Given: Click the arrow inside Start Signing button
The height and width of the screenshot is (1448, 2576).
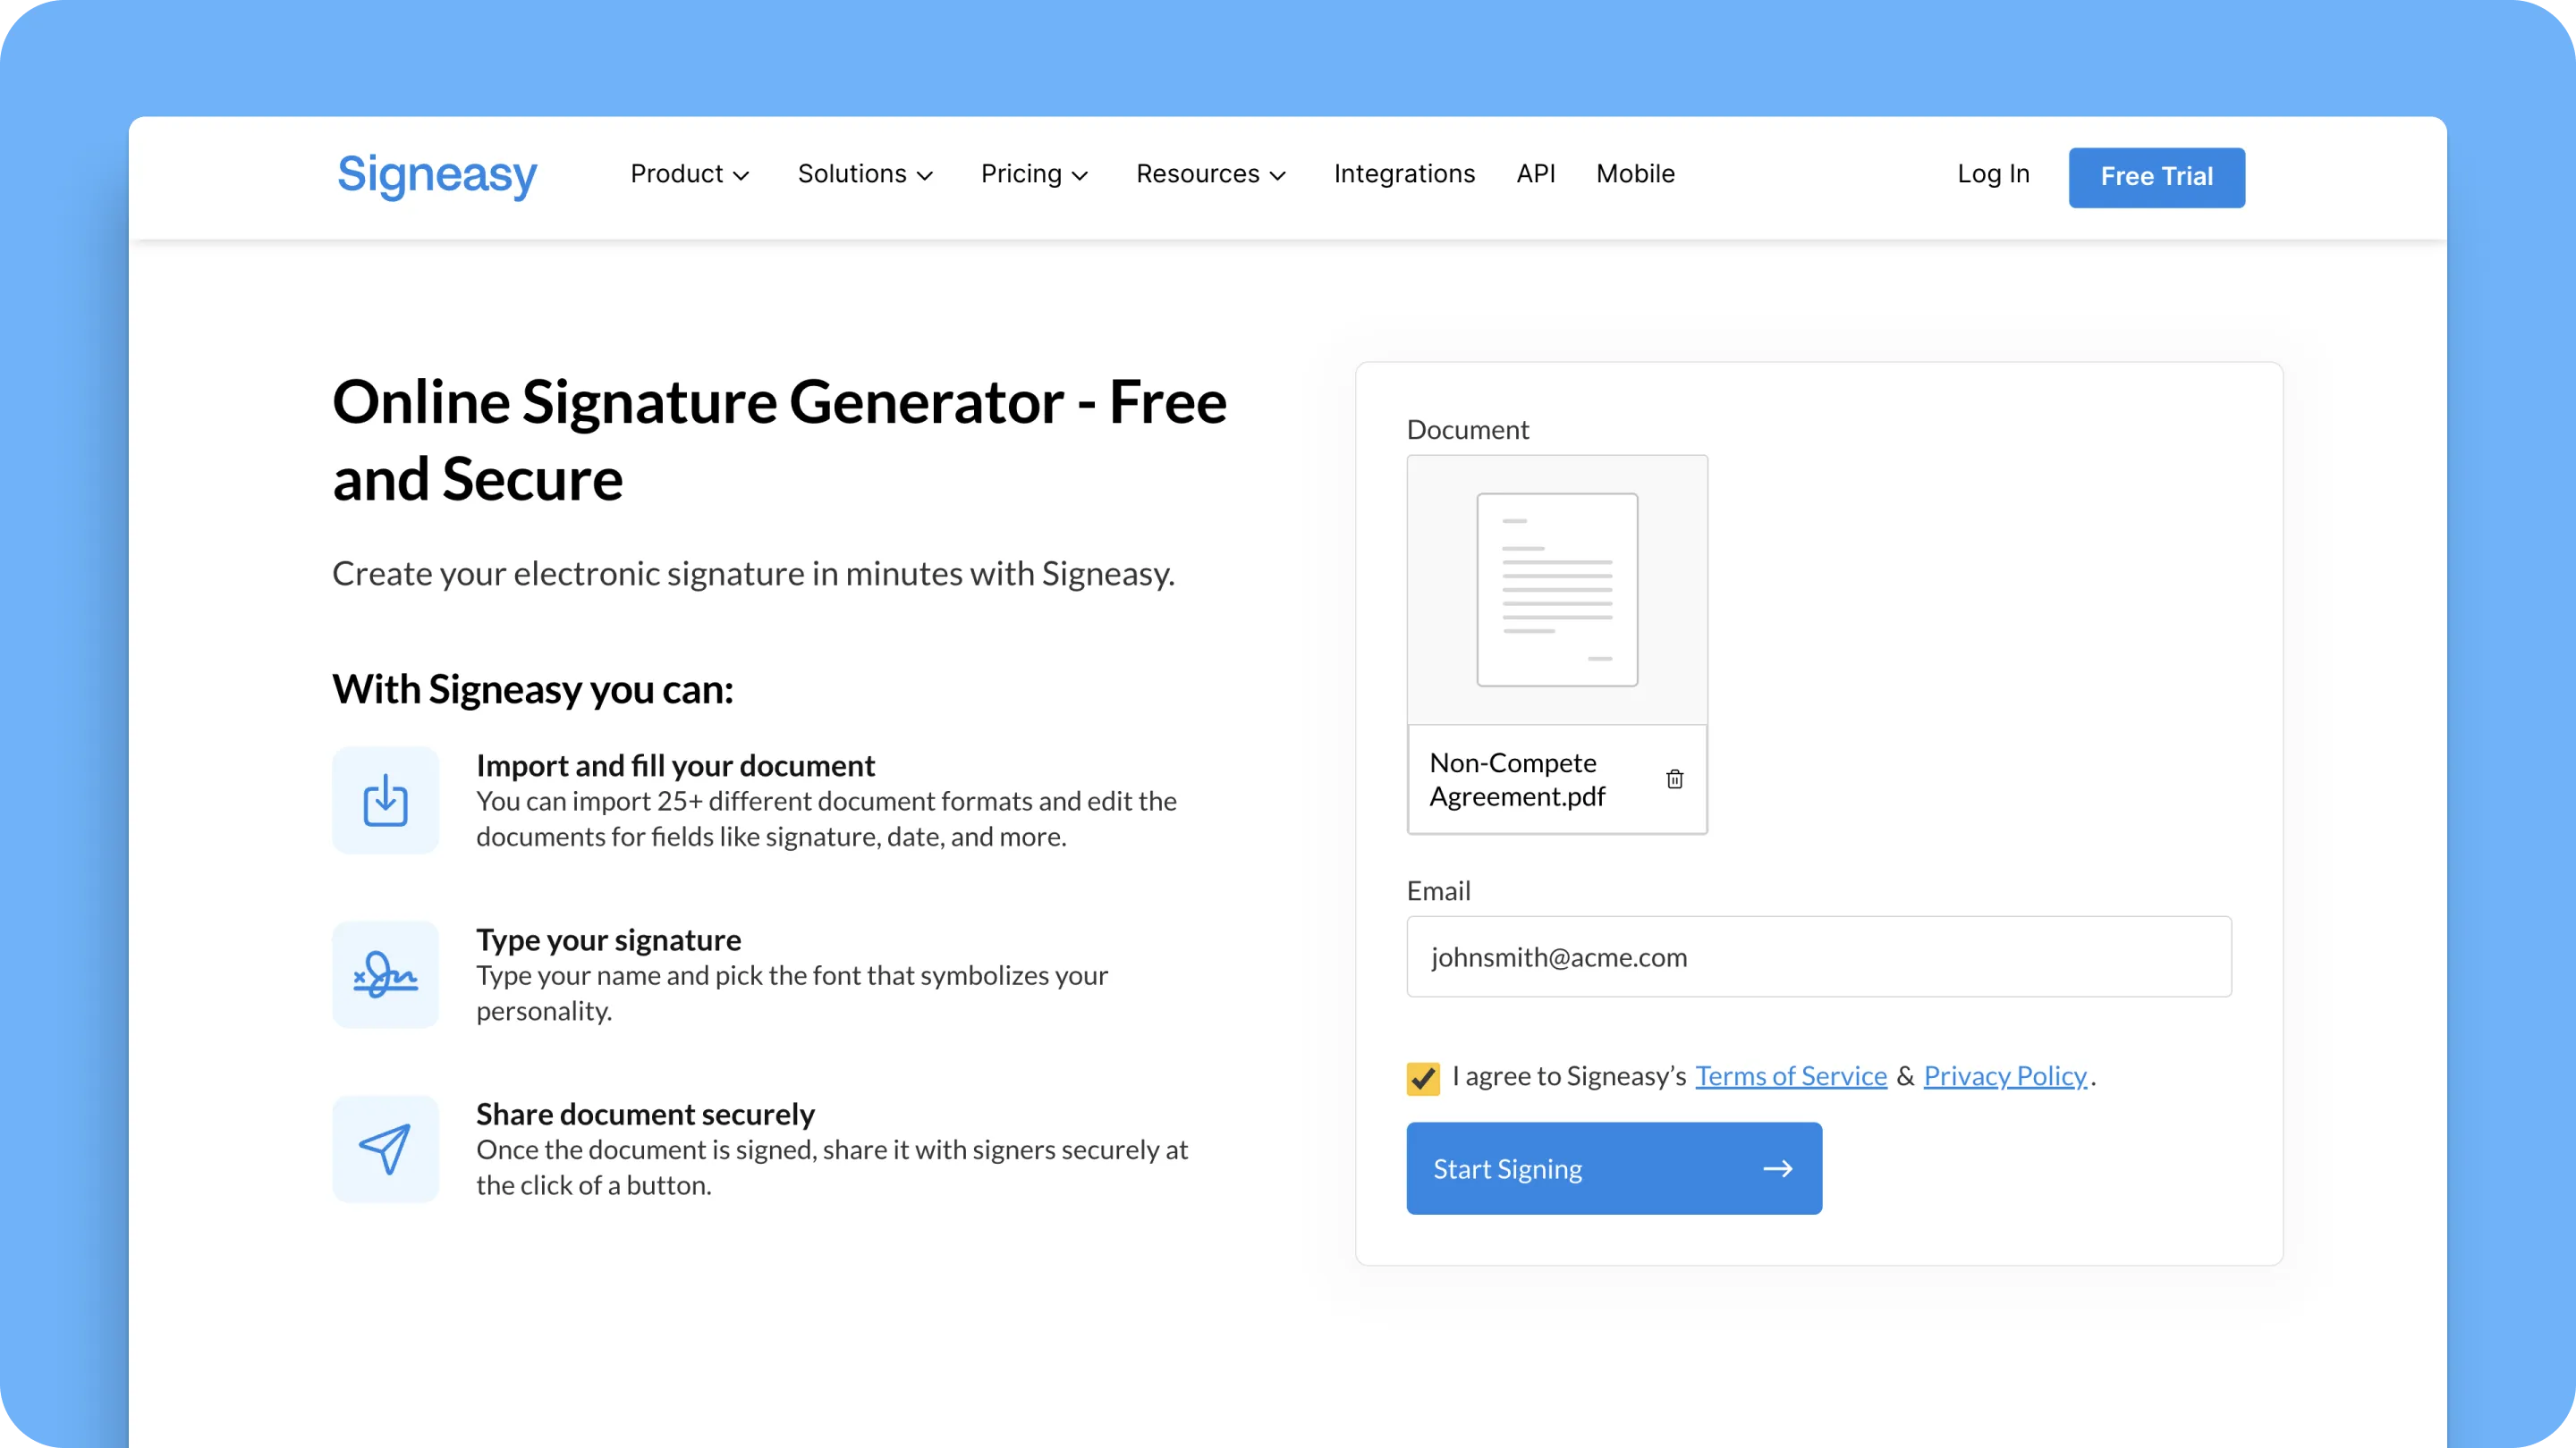Looking at the screenshot, I should point(1779,1168).
